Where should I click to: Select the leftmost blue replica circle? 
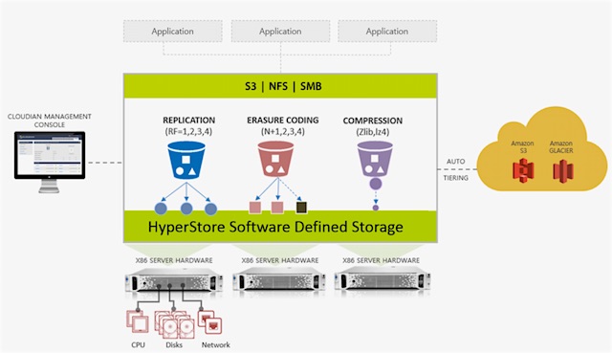click(x=161, y=209)
